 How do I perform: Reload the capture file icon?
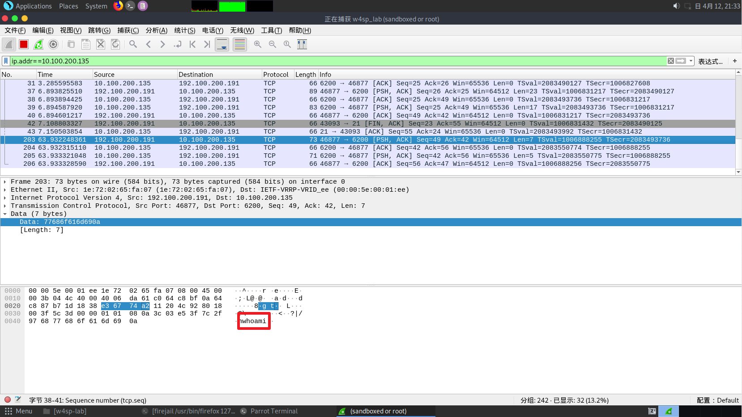[x=115, y=44]
